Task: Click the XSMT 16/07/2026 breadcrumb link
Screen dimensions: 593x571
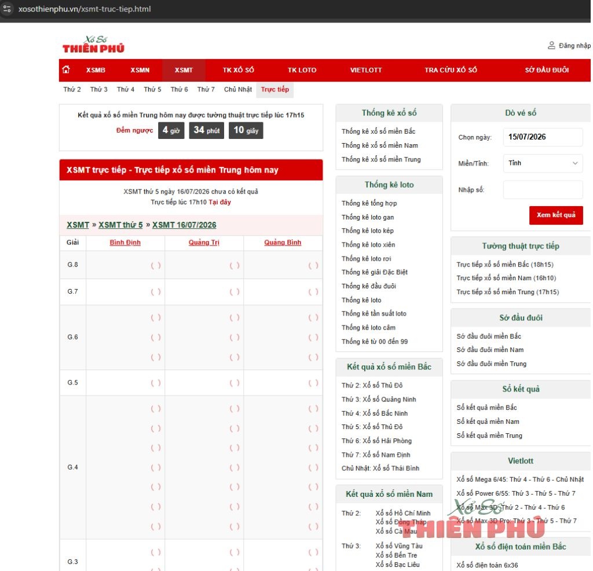Action: pos(184,225)
